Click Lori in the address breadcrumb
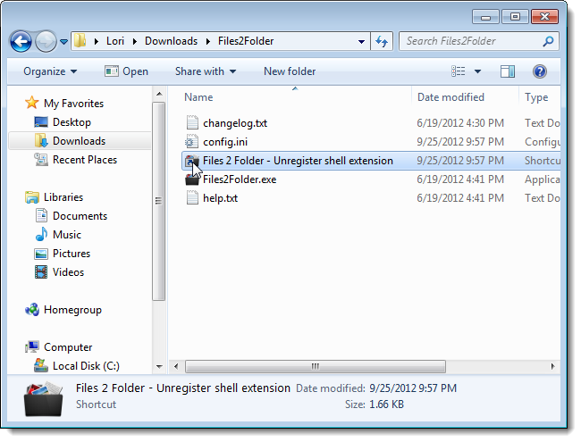 point(115,41)
